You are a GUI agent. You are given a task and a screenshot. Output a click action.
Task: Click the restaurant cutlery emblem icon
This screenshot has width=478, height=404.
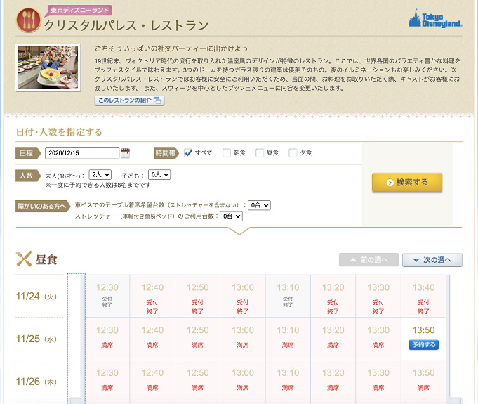pos(28,20)
